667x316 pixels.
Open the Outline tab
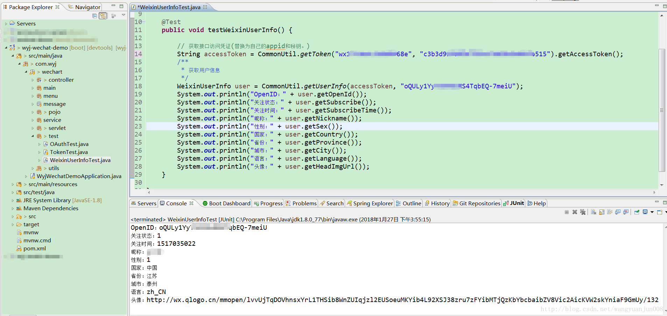click(409, 203)
